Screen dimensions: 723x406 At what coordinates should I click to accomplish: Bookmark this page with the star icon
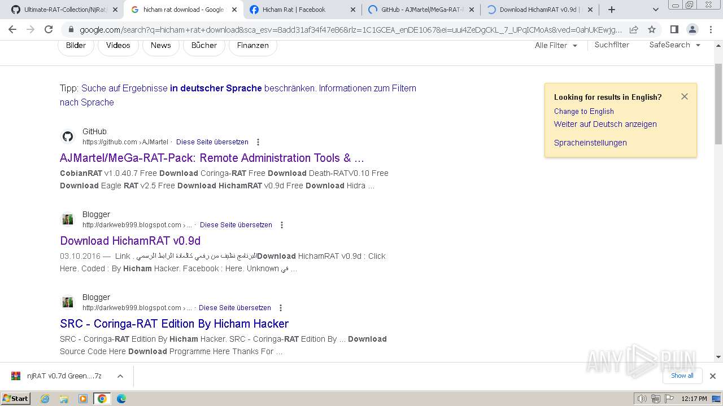[652, 29]
